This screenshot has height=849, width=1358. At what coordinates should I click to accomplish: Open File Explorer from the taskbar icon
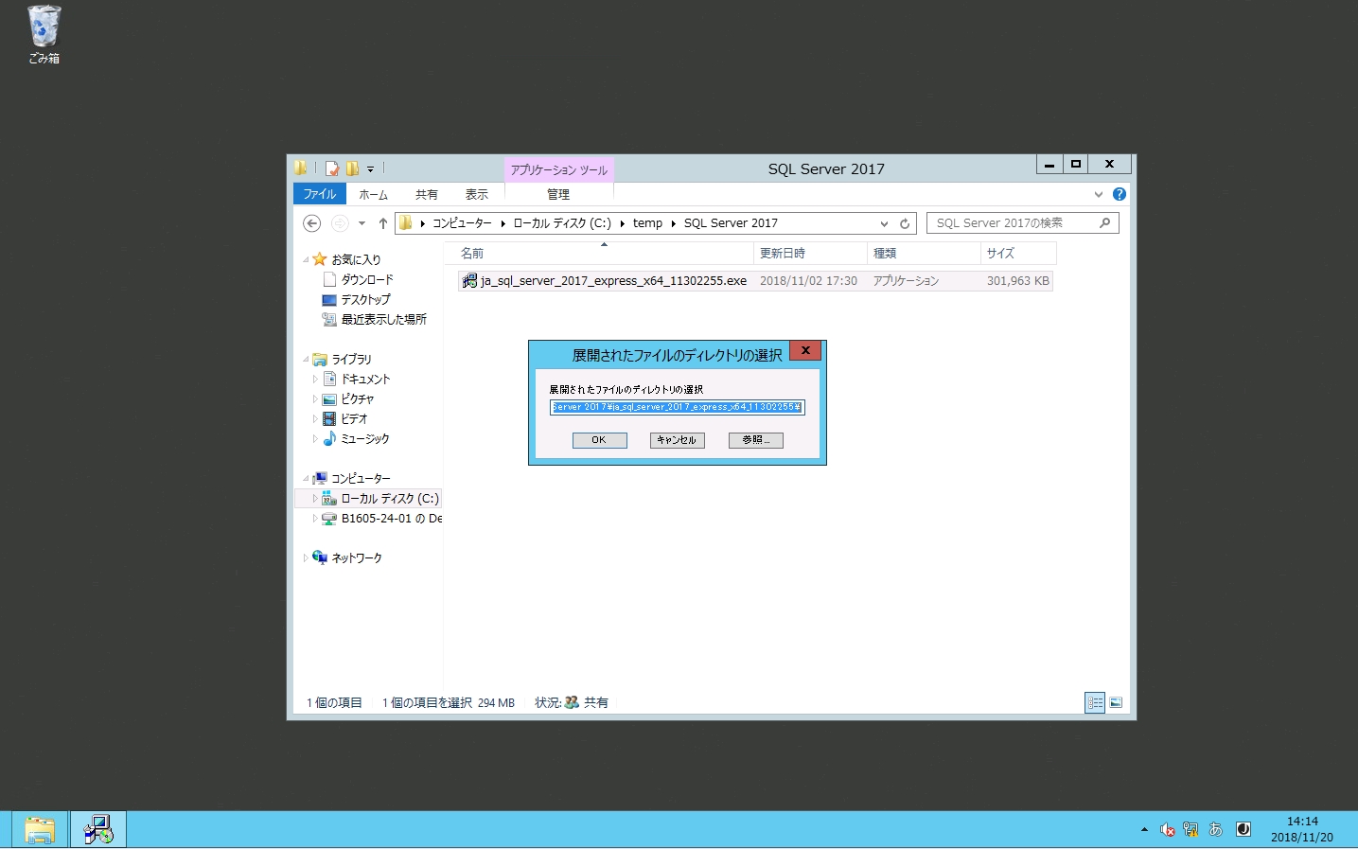click(40, 829)
